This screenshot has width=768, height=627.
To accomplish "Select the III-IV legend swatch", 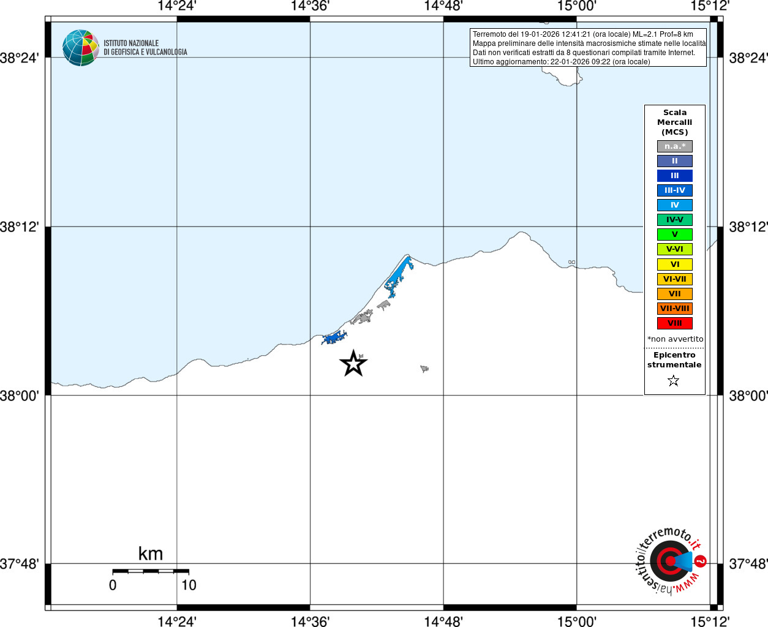I will pos(675,190).
